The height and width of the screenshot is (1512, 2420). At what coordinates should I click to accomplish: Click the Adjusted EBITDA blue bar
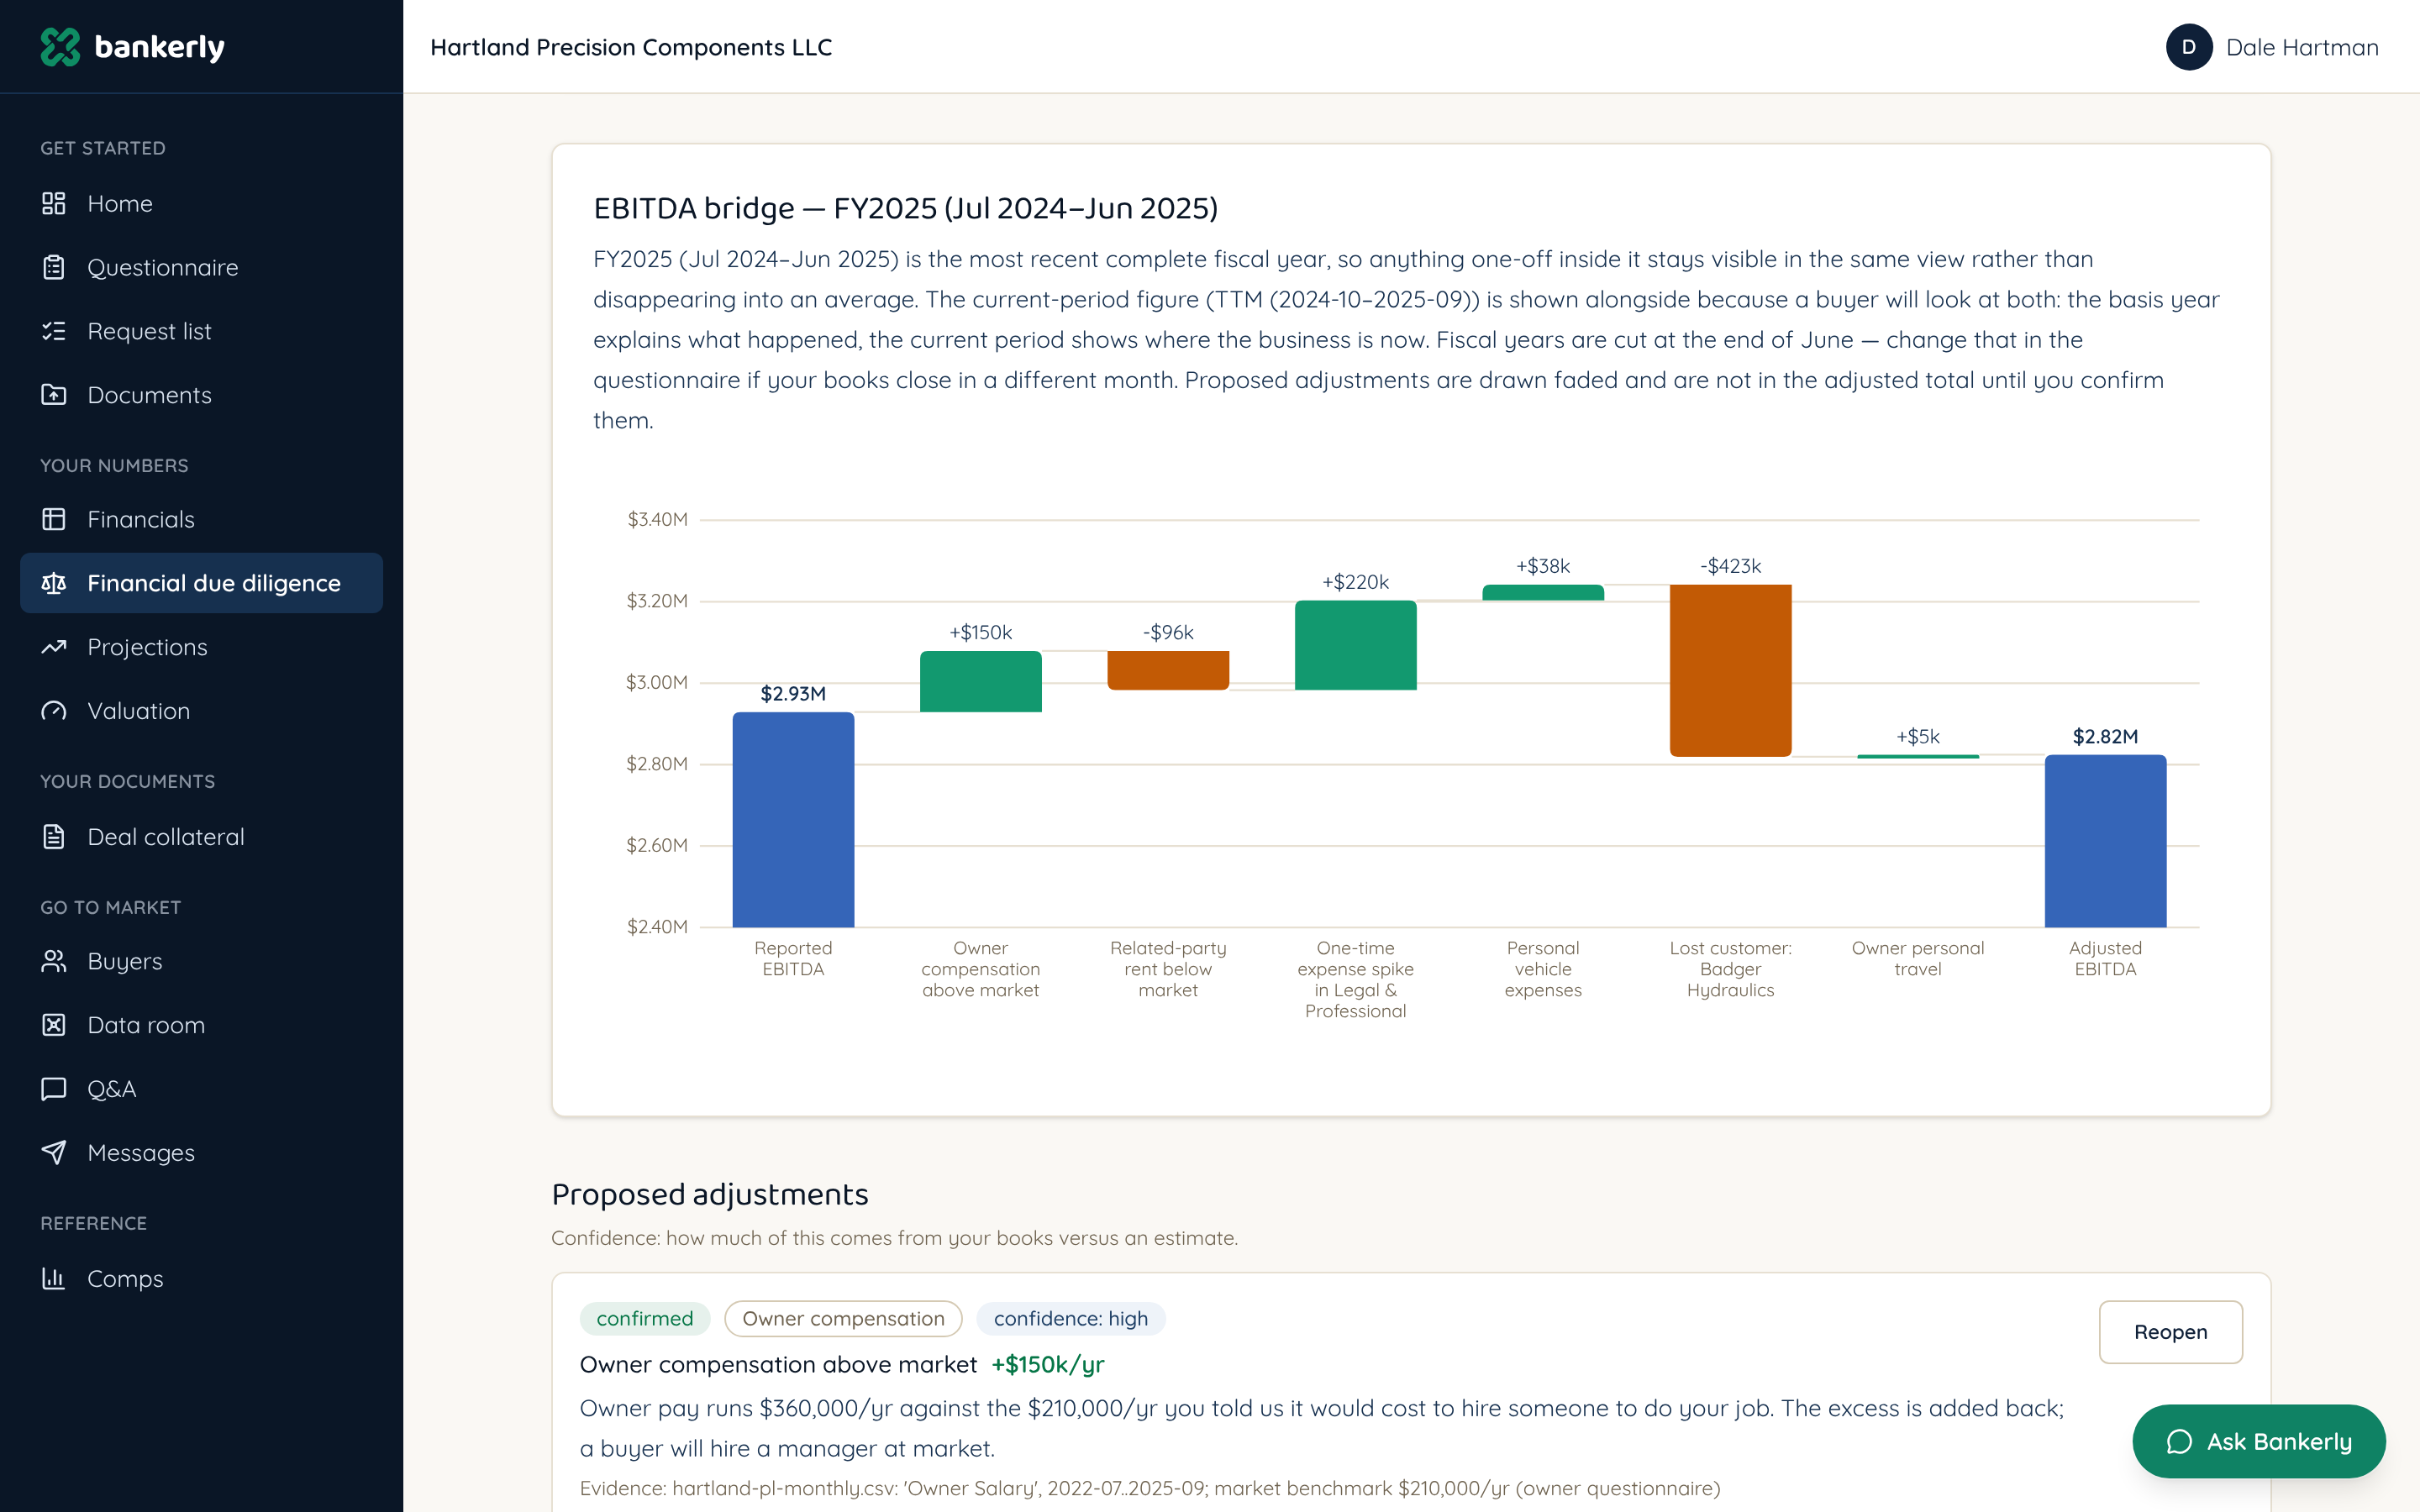click(2105, 841)
